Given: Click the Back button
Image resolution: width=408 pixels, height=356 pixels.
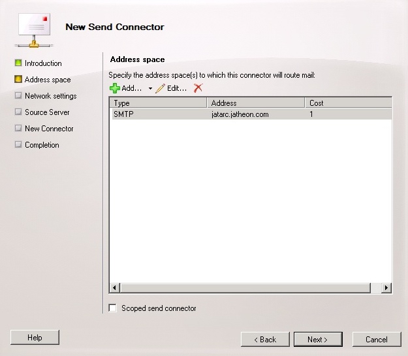Looking at the screenshot, I should coord(265,339).
